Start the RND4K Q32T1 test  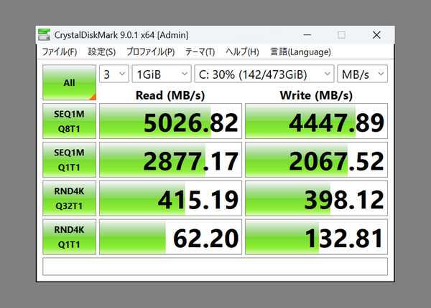coord(69,198)
